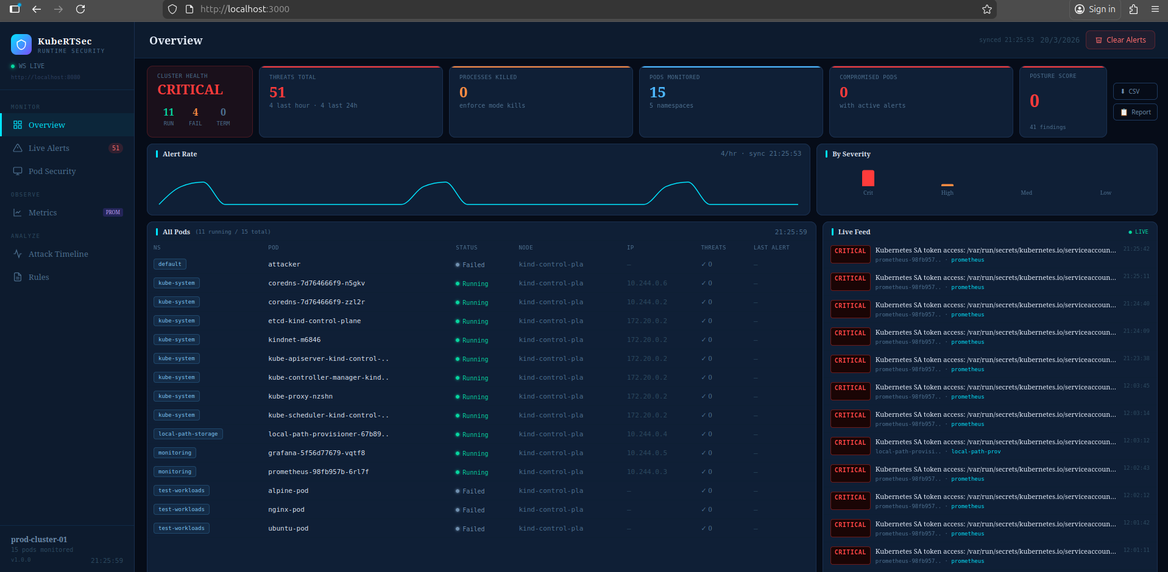Screen dimensions: 1168x572
Task: Click the Rules document icon in sidebar
Action: tap(18, 277)
